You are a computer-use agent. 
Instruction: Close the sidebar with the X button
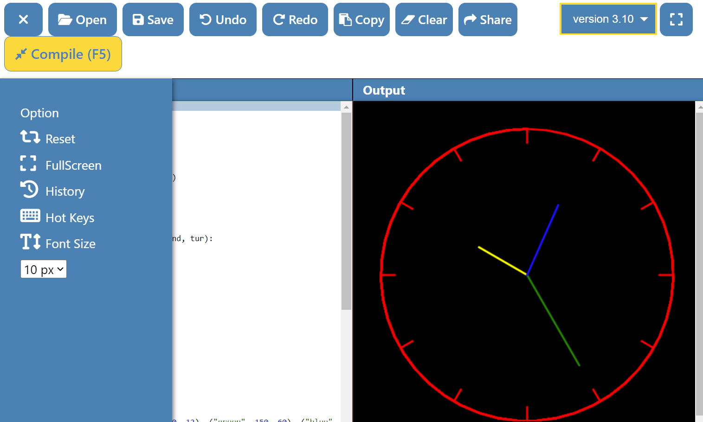click(23, 19)
